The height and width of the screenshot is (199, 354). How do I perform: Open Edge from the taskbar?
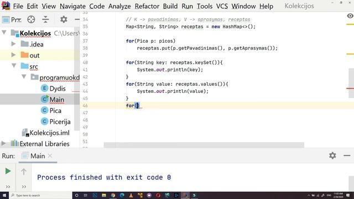[122, 195]
